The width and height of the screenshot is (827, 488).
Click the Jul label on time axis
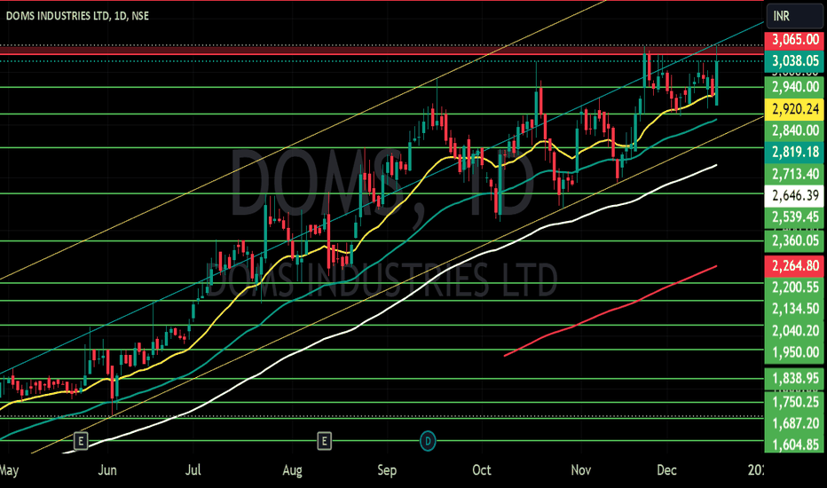[x=193, y=470]
